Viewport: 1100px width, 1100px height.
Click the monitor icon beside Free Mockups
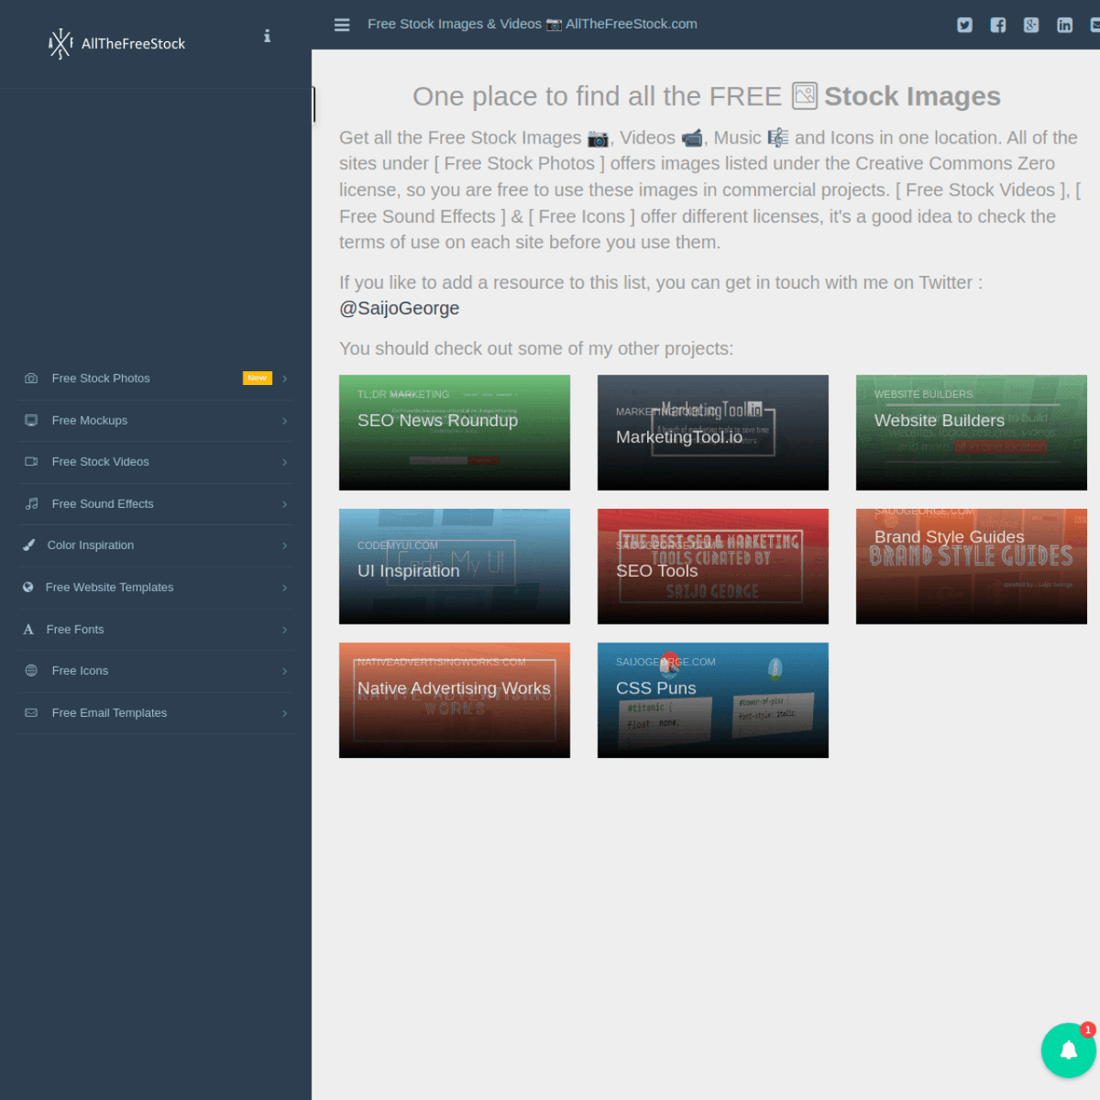pos(31,421)
